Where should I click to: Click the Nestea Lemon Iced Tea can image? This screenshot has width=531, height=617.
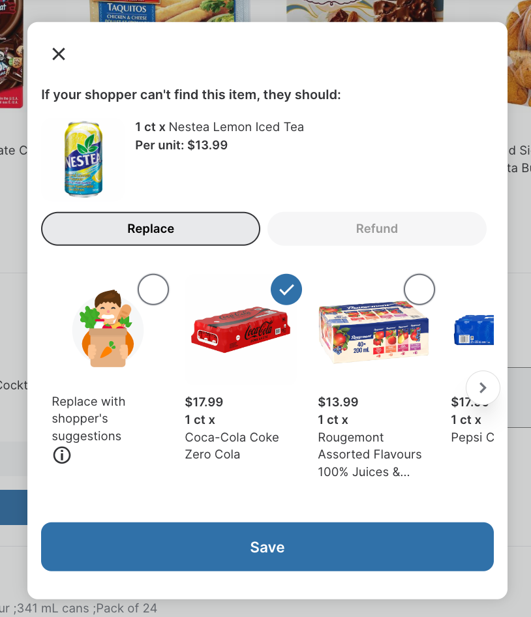(x=83, y=159)
